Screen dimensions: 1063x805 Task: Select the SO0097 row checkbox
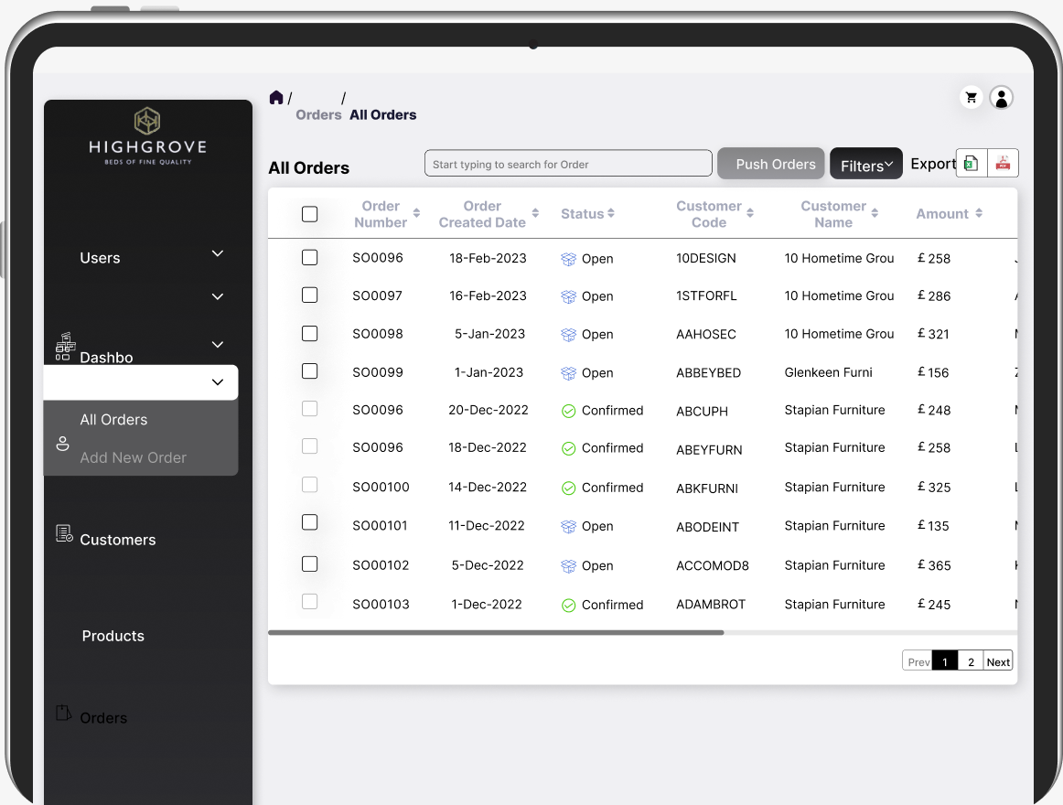click(310, 295)
